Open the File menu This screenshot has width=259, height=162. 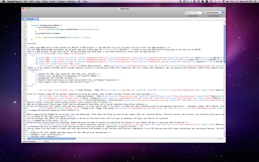pyautogui.click(x=26, y=2)
